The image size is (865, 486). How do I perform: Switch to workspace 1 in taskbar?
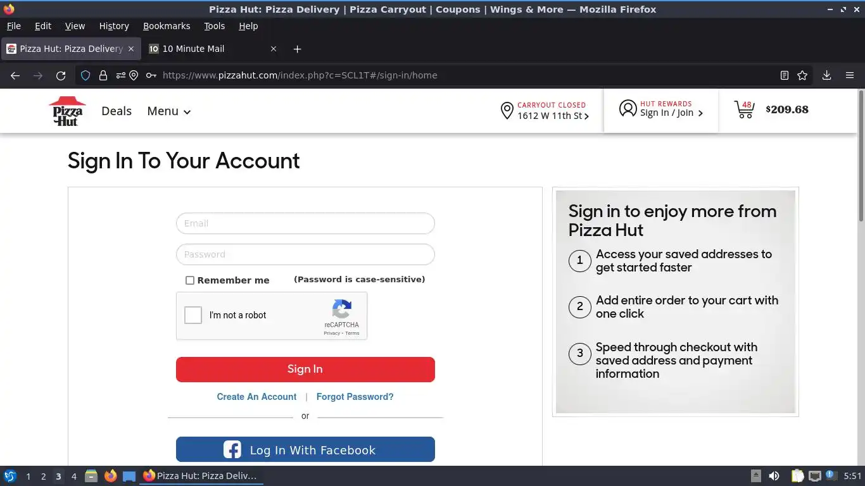(x=28, y=477)
